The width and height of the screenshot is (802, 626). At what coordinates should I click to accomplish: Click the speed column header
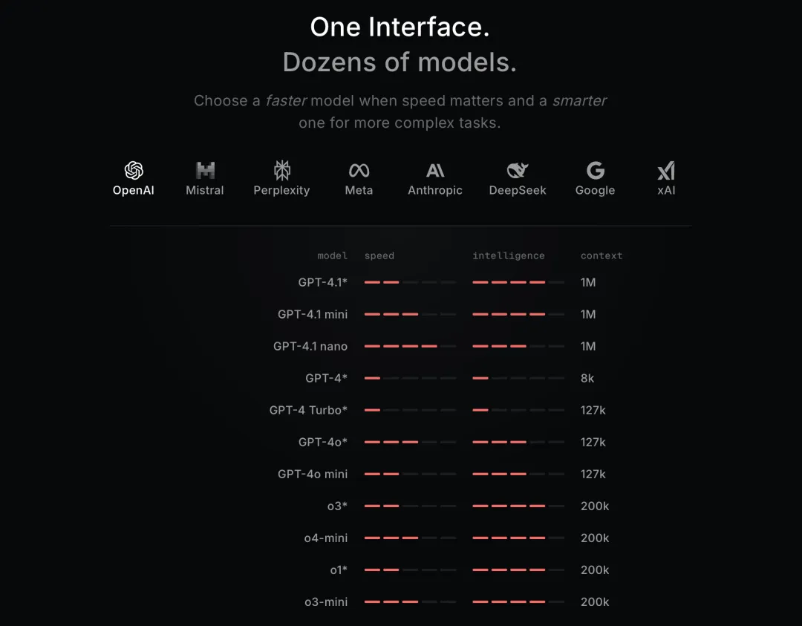point(379,256)
